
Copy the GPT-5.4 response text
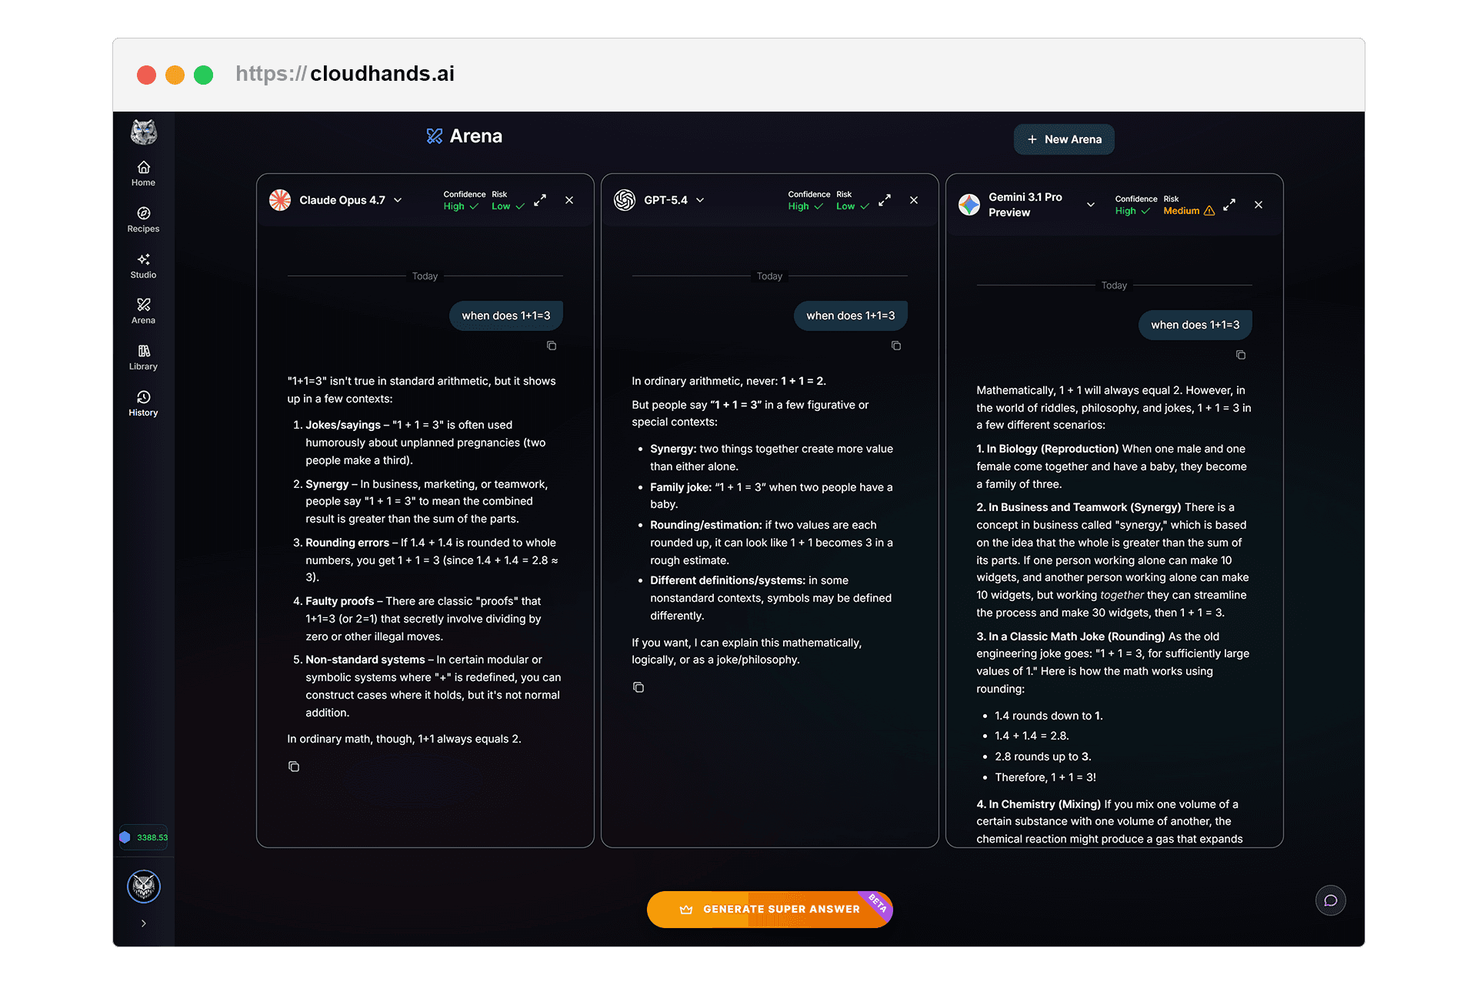tap(638, 687)
